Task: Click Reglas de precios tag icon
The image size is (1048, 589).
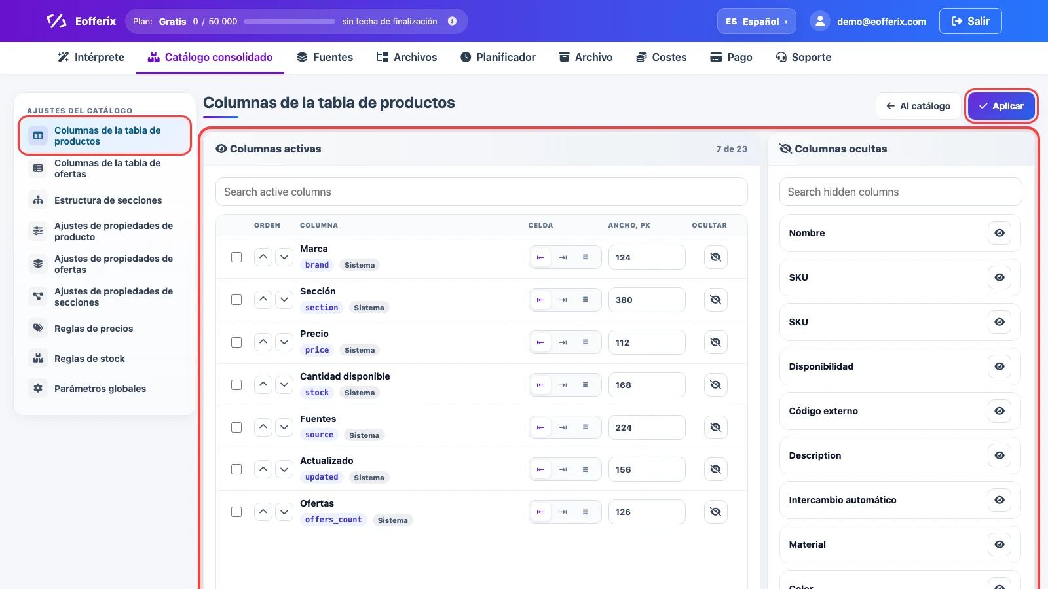Action: [38, 328]
